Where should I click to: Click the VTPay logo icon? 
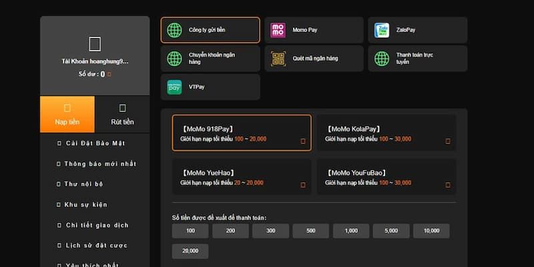(x=174, y=87)
